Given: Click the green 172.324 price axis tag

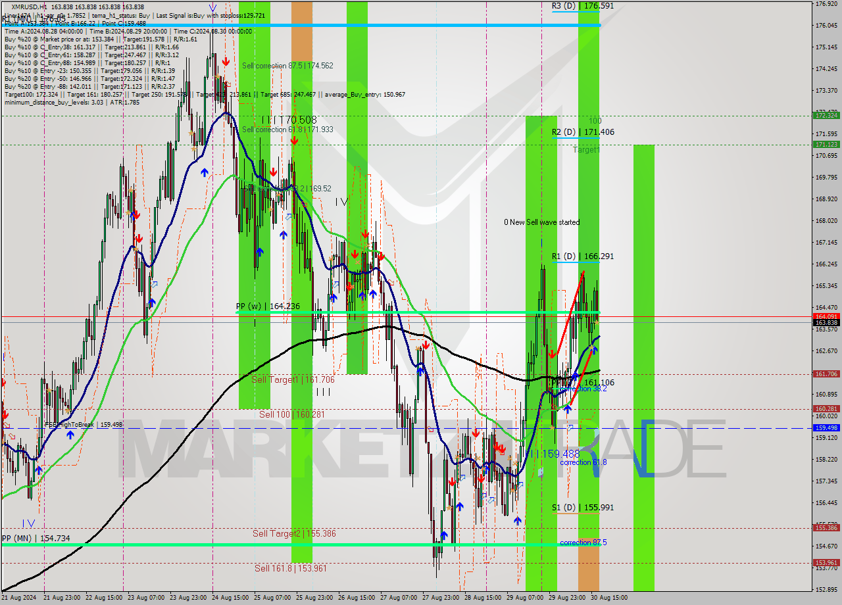Looking at the screenshot, I should click(x=826, y=115).
